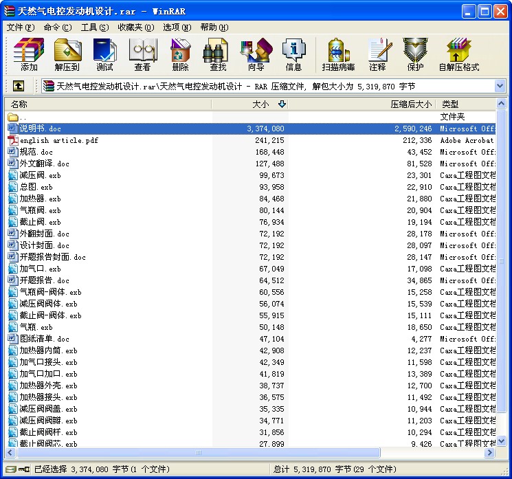This screenshot has height=479, width=512.
Task: Launch the 向导 (Wizard) tool
Action: coord(256,54)
